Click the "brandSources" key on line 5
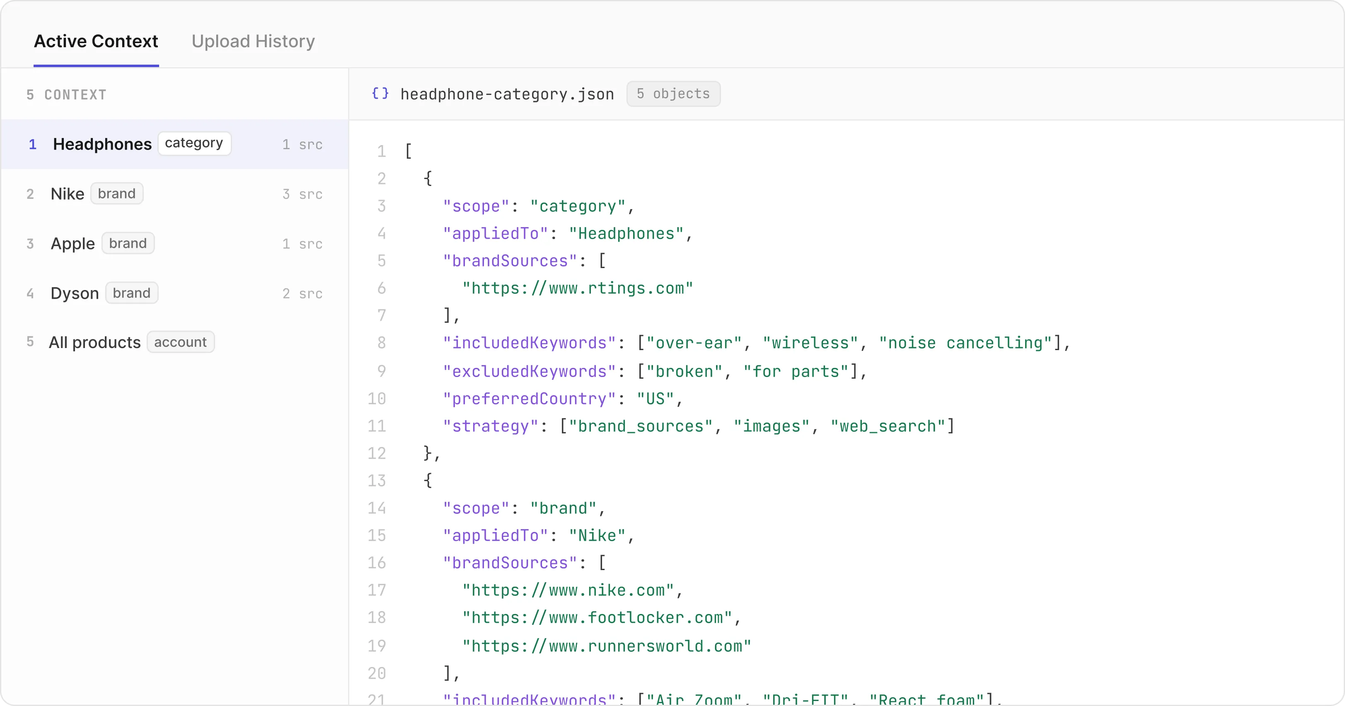 [x=510, y=261]
